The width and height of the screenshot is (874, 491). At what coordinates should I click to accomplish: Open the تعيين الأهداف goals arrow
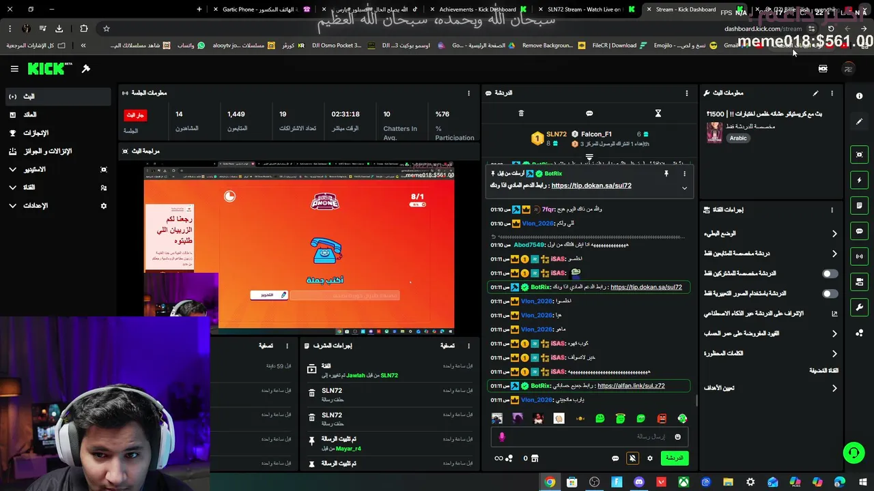click(834, 388)
